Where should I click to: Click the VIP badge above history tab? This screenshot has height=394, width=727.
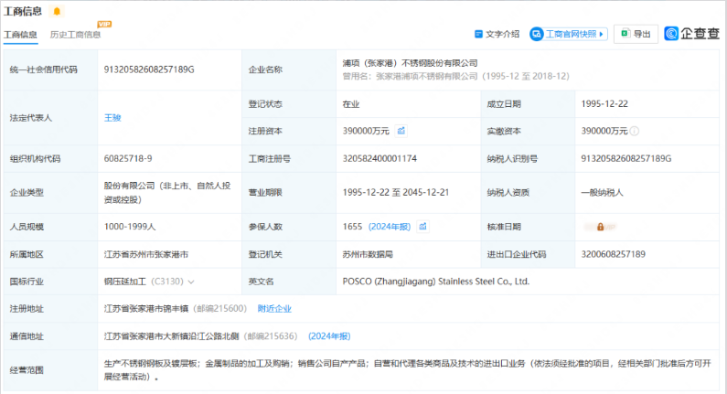tap(104, 24)
